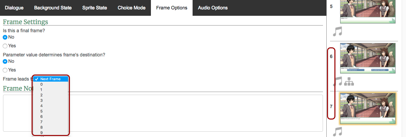The height and width of the screenshot is (137, 406).
Task: Select Yes for final frame question
Action: coord(5,46)
